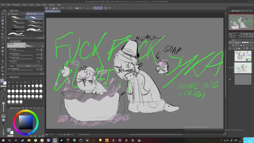This screenshot has height=143, width=254.
Task: Open Texture Paper dropdown
Action: 28,66
